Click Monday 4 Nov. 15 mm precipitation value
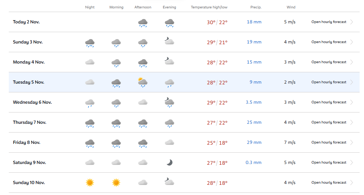The image size is (364, 195). [x=254, y=62]
